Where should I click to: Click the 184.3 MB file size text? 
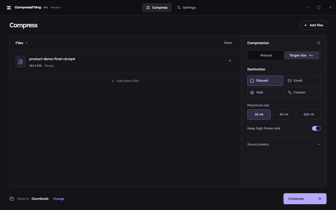click(35, 66)
